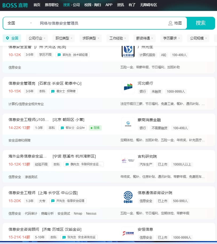Screen dimensions: 217x244
Task: Click the 计算机服务 industry tag
Action: point(147,55)
